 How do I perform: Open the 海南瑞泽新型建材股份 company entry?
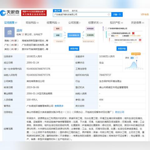[x=35, y=41]
